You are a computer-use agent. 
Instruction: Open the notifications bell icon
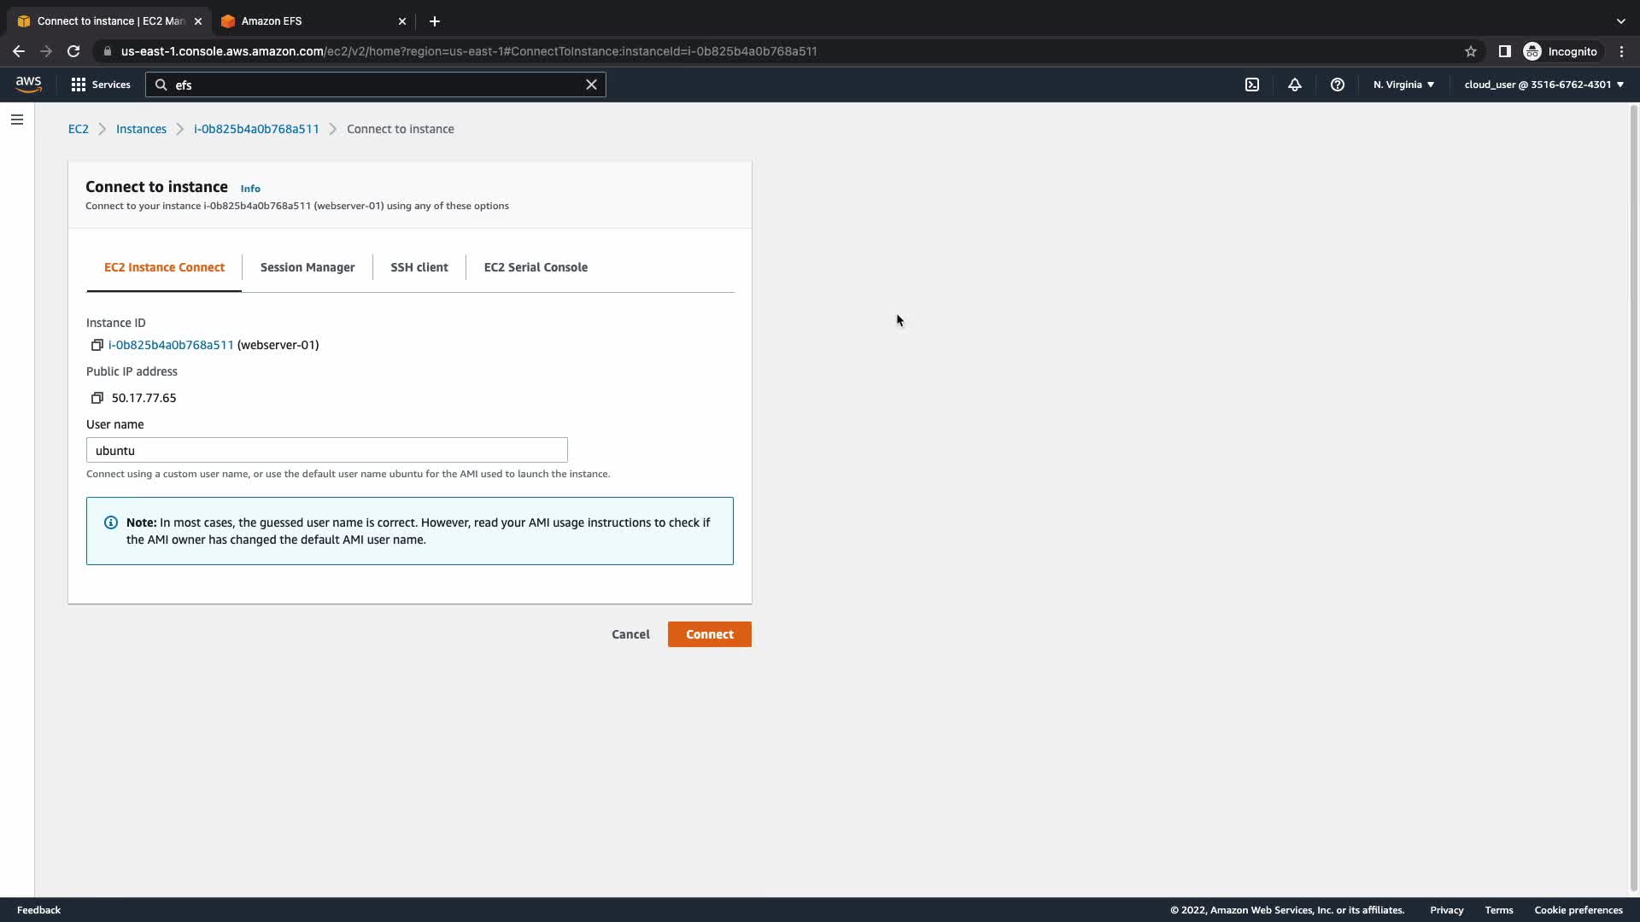[x=1295, y=85]
